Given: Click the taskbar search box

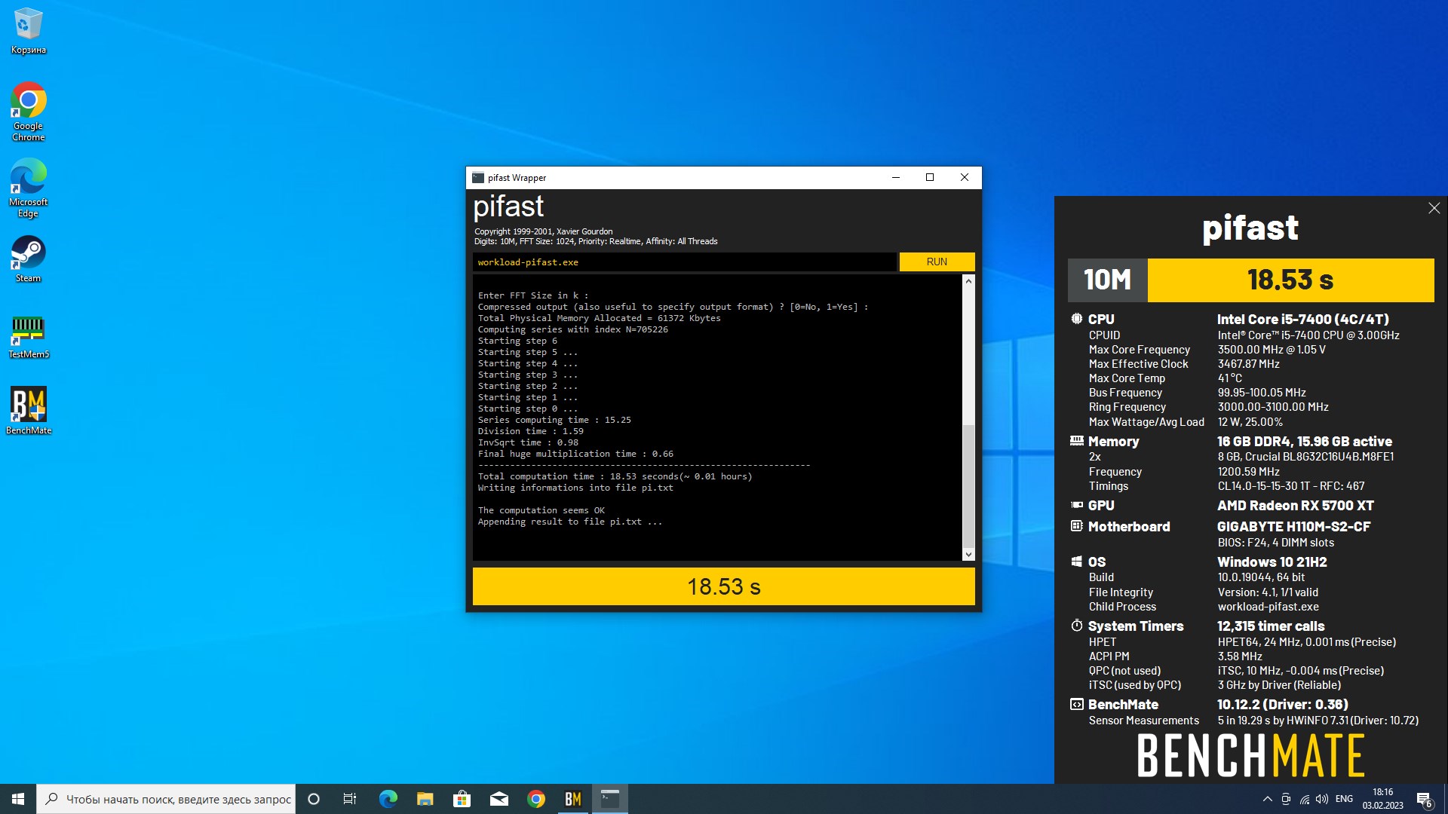Looking at the screenshot, I should click(x=166, y=799).
